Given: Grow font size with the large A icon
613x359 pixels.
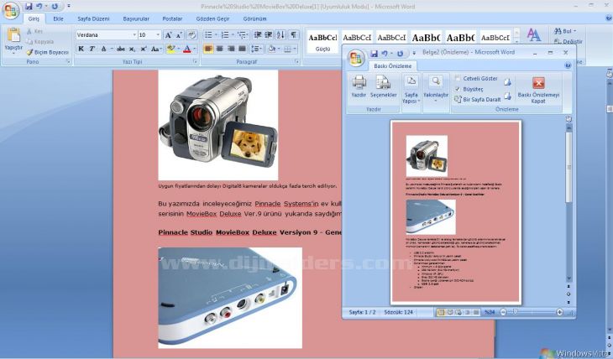Looking at the screenshot, I should [168, 35].
